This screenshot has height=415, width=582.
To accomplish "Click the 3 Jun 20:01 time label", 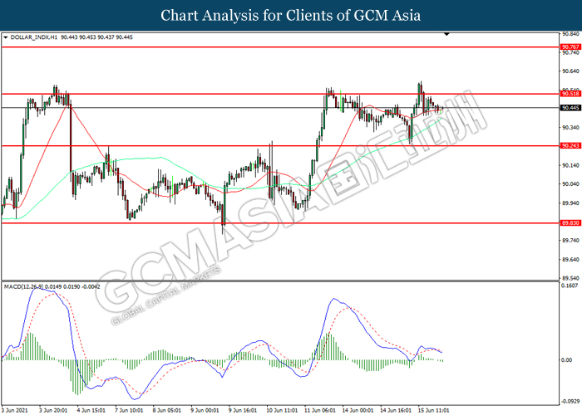I will tap(53, 411).
